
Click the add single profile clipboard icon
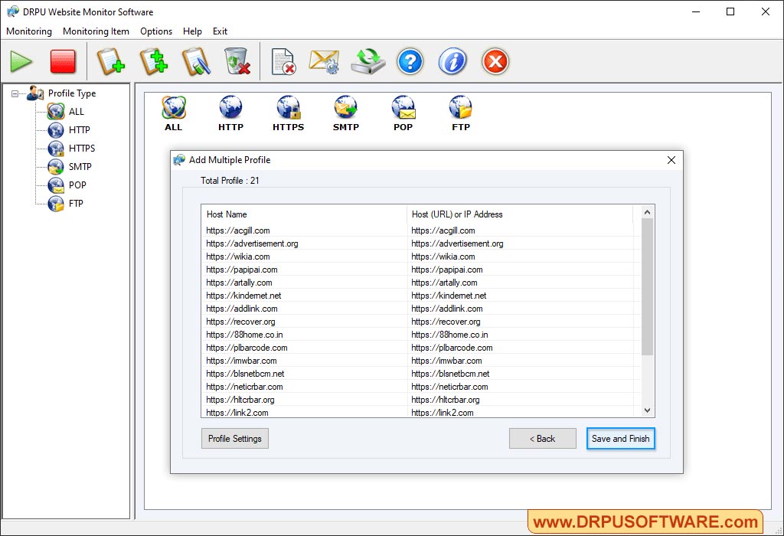(x=110, y=61)
